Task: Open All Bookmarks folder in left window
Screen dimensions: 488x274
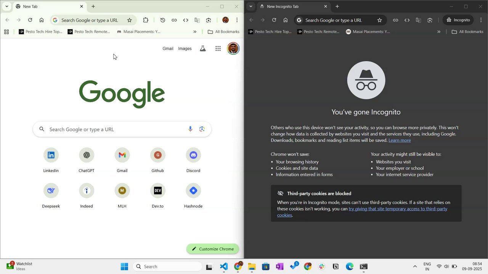Action: (x=223, y=32)
